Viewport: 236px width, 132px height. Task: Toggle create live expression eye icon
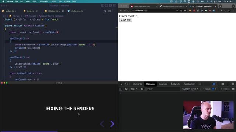coord(142,89)
